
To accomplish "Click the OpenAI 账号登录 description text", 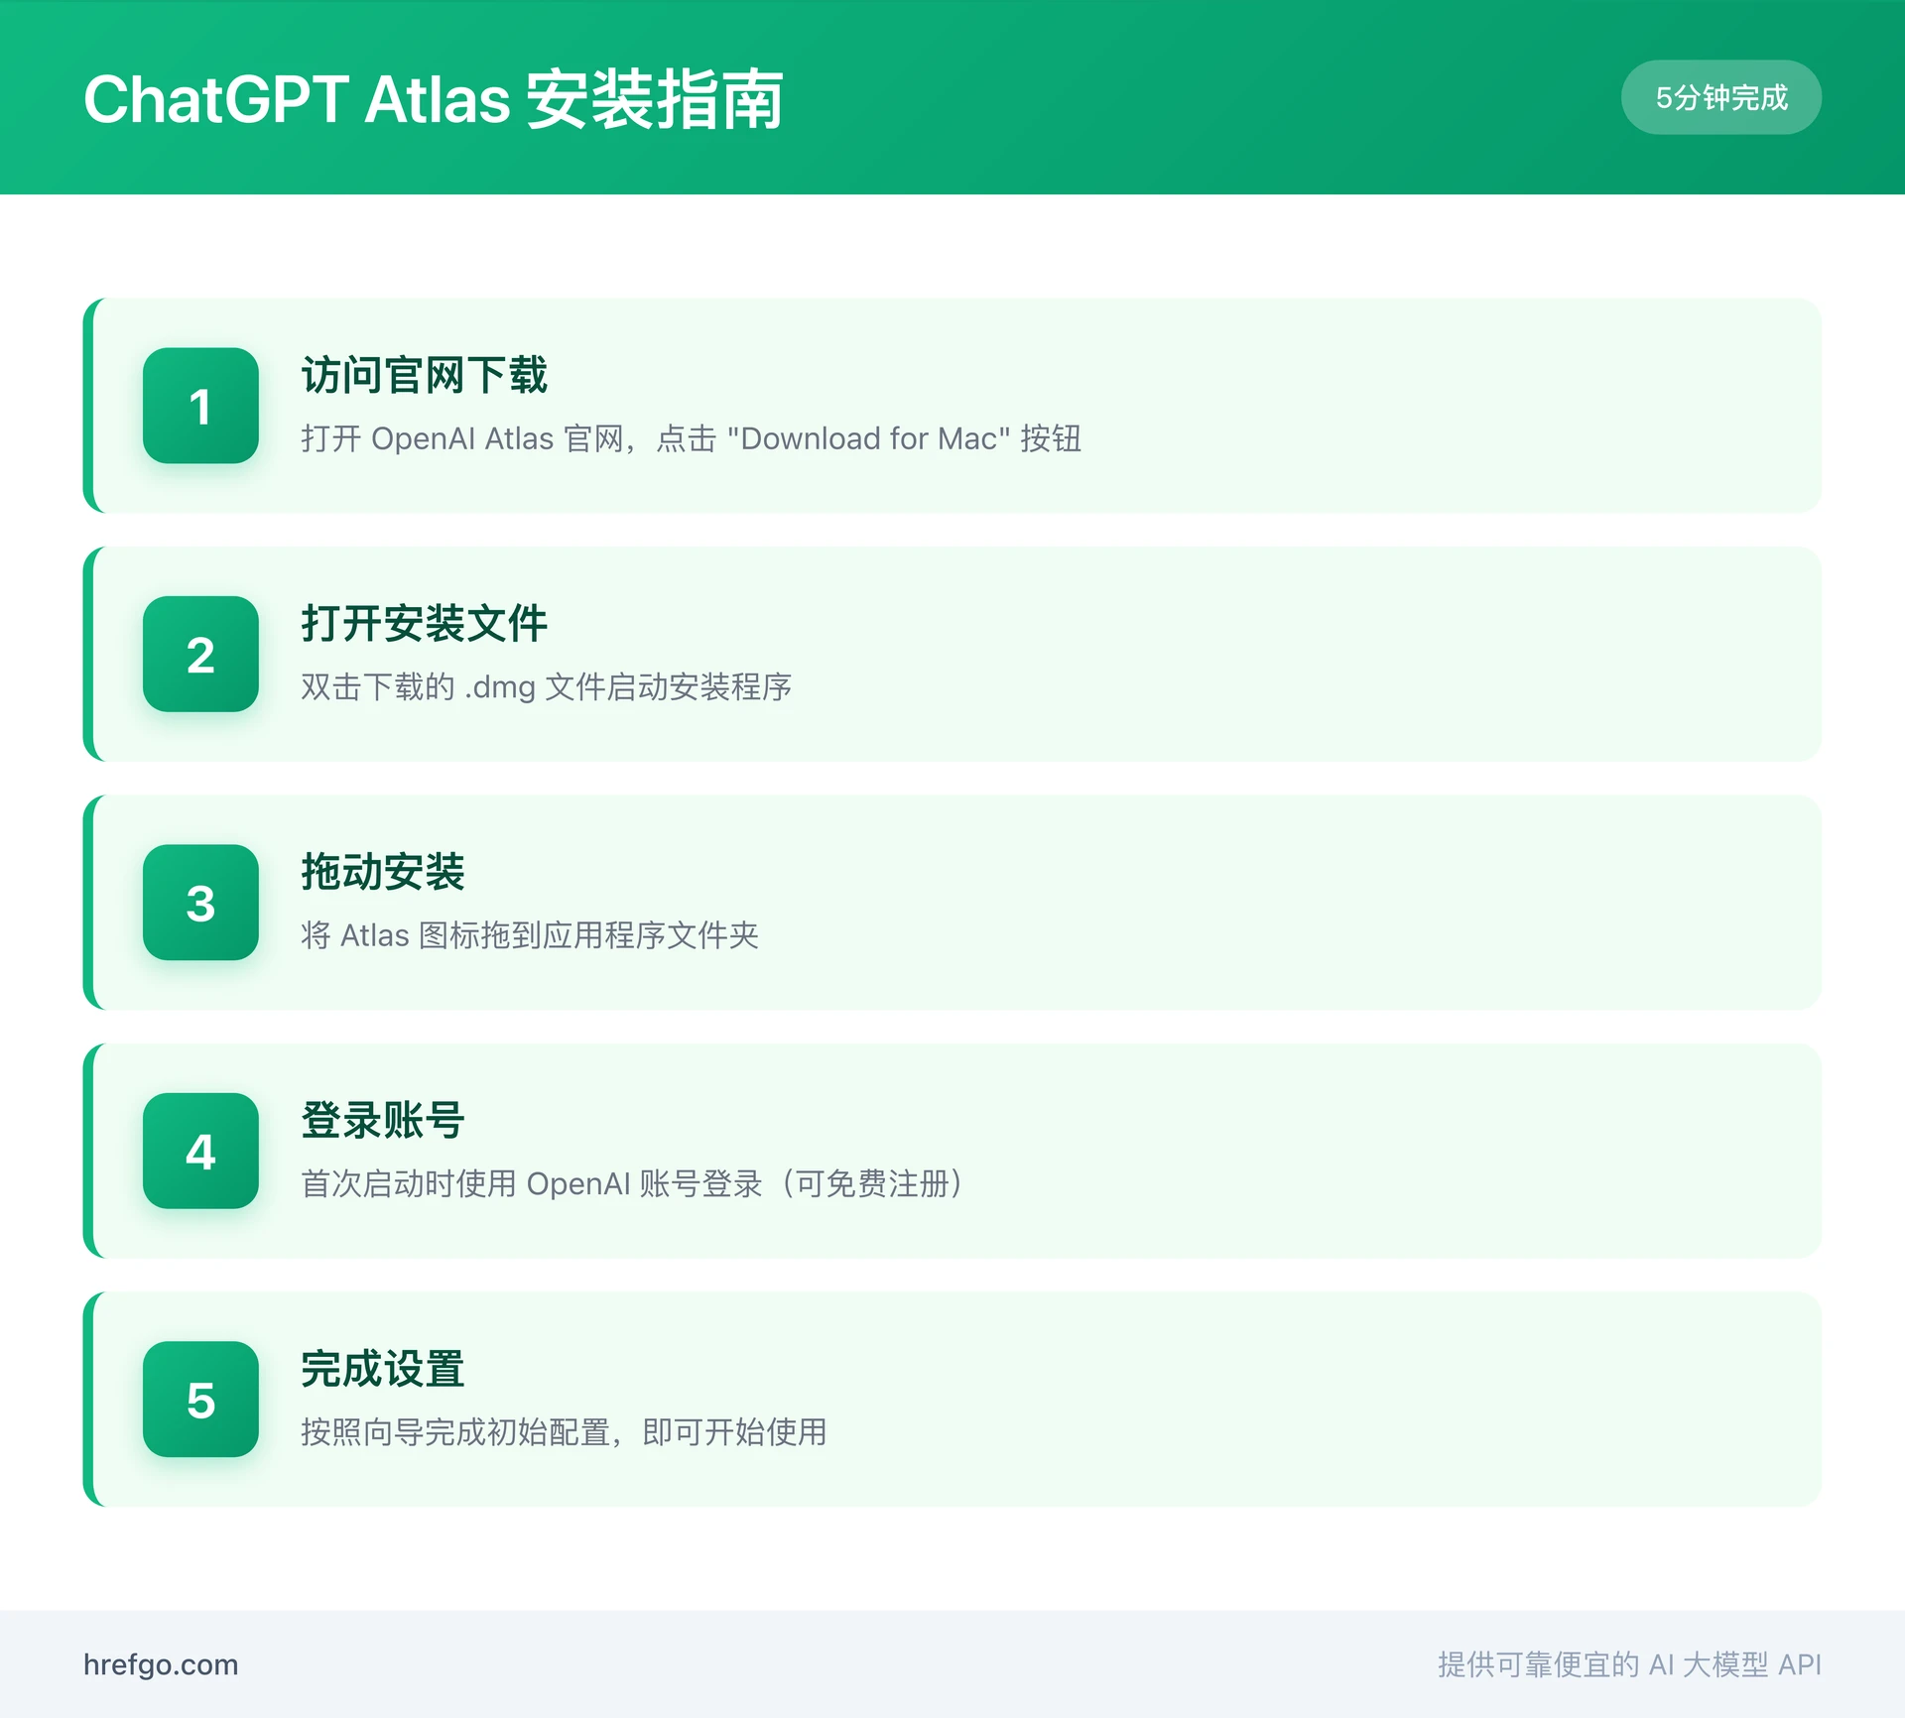I will pos(631,1183).
